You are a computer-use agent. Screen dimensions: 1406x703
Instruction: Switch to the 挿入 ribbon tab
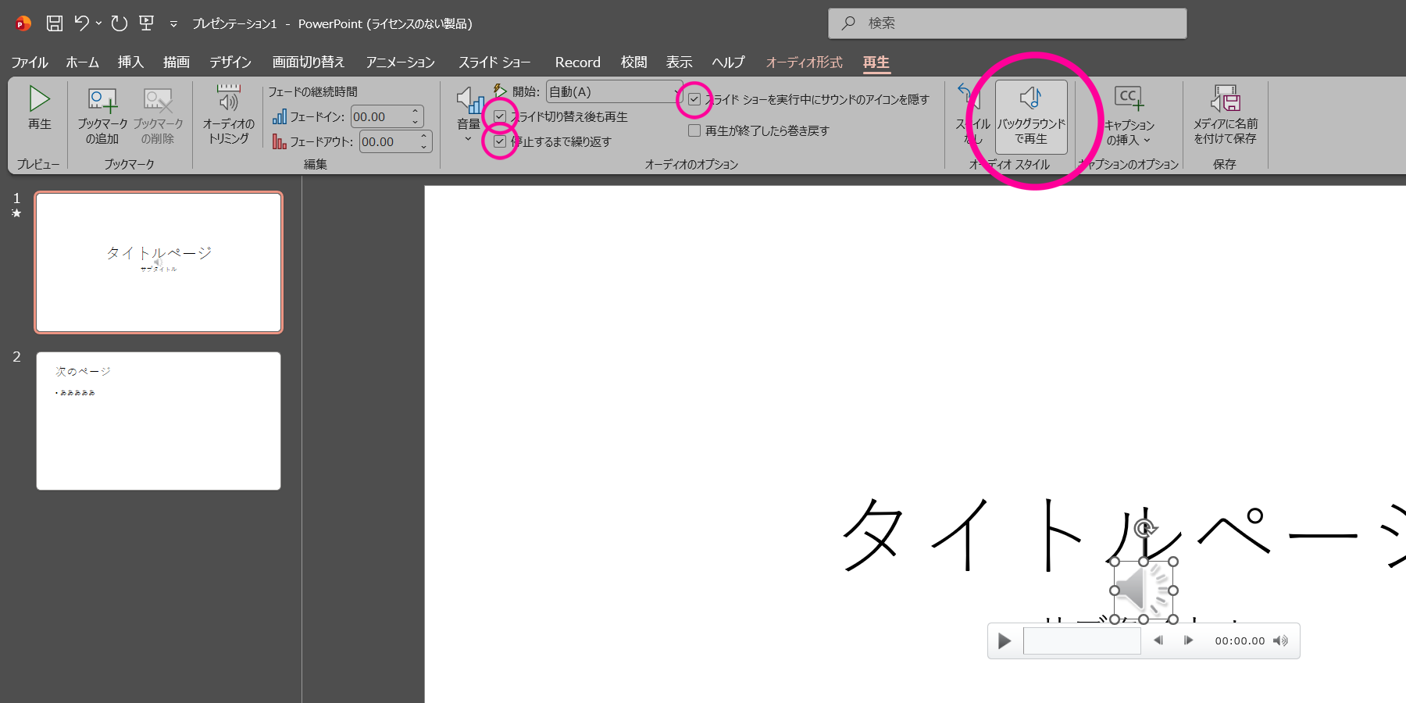130,62
